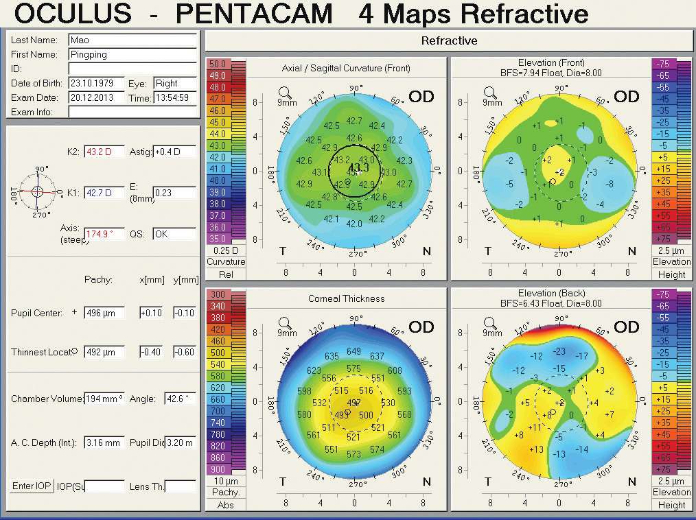The height and width of the screenshot is (520, 696).
Task: Click the Height label under front elevation scale
Action: [671, 274]
